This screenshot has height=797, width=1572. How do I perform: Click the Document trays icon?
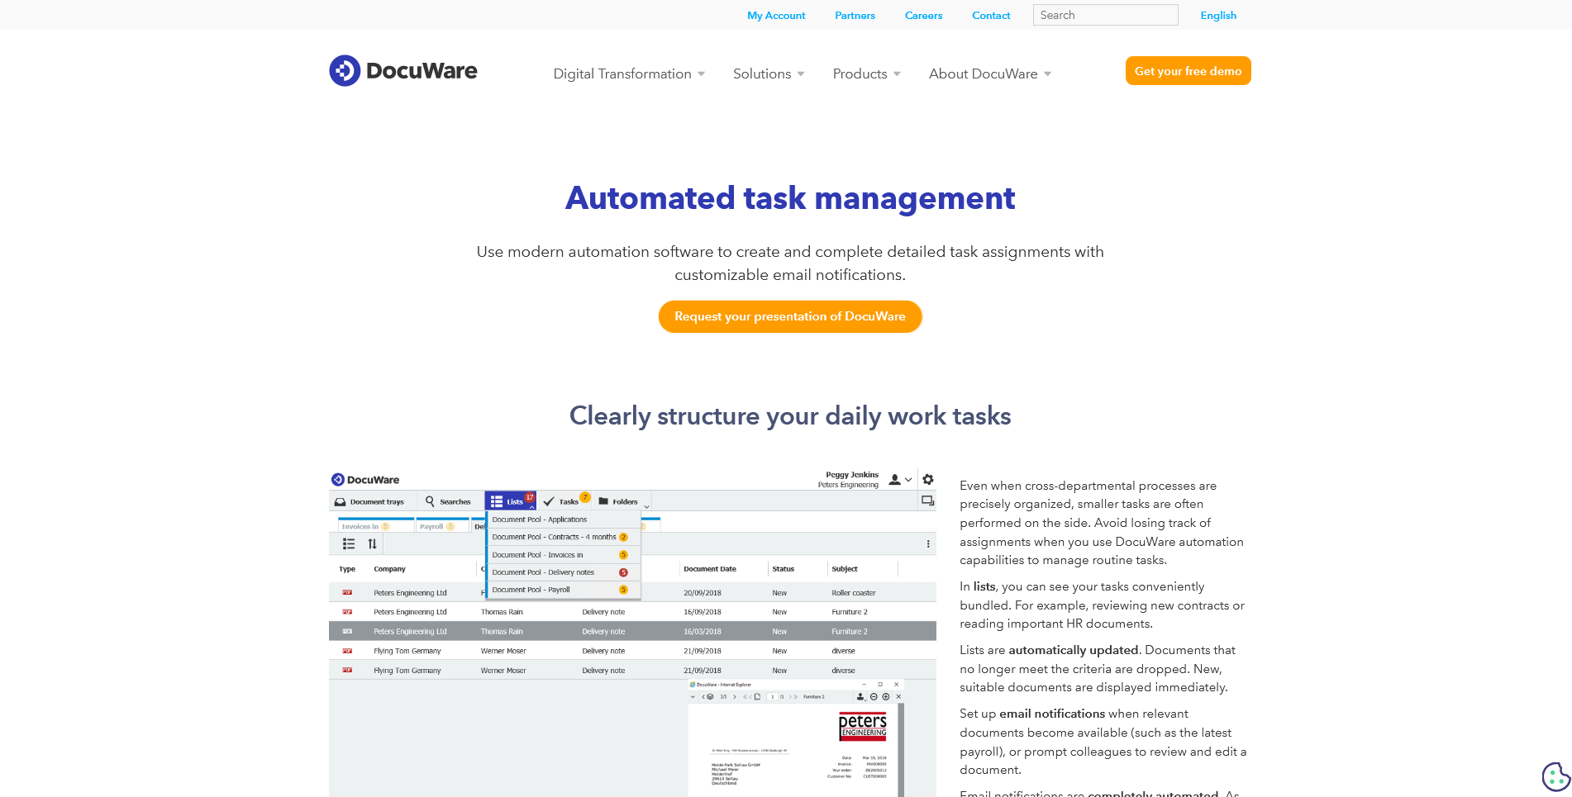pos(340,501)
